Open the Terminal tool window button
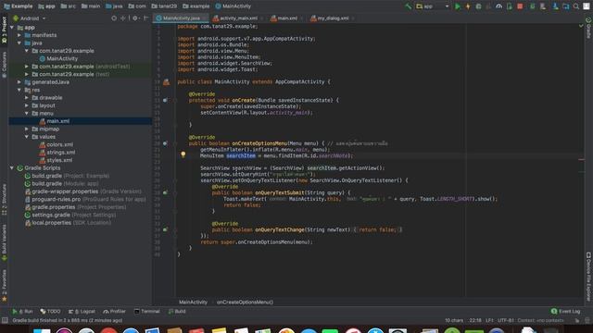 coord(147,311)
